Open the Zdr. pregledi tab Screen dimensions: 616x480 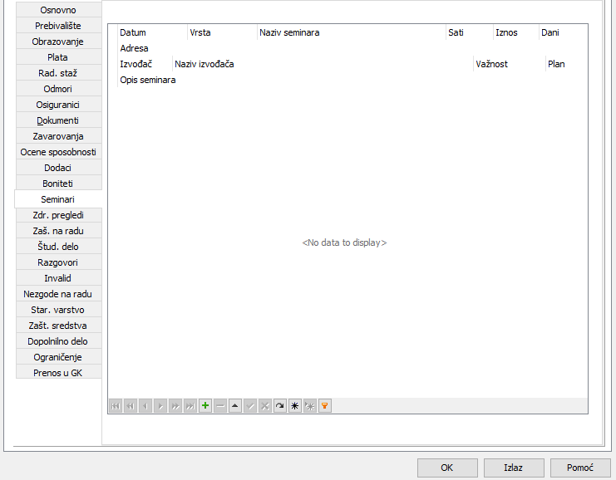[58, 215]
